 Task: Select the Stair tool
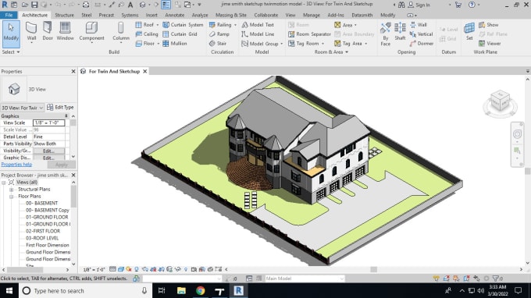pyautogui.click(x=218, y=44)
